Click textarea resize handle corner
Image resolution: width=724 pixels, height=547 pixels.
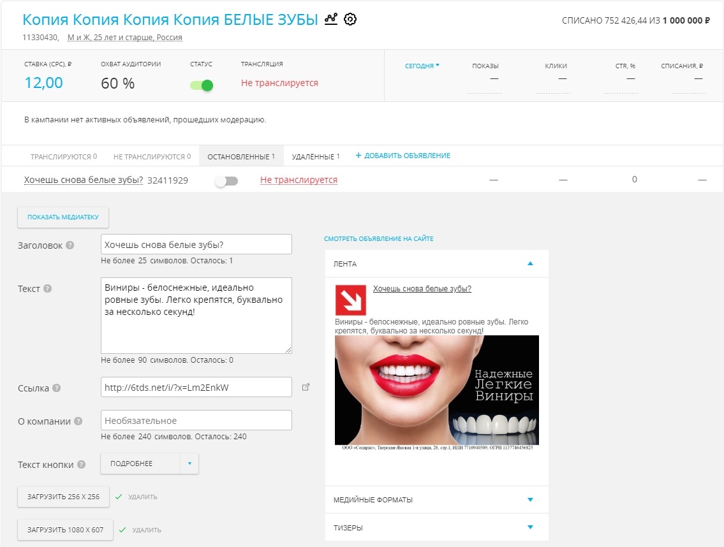coord(288,350)
